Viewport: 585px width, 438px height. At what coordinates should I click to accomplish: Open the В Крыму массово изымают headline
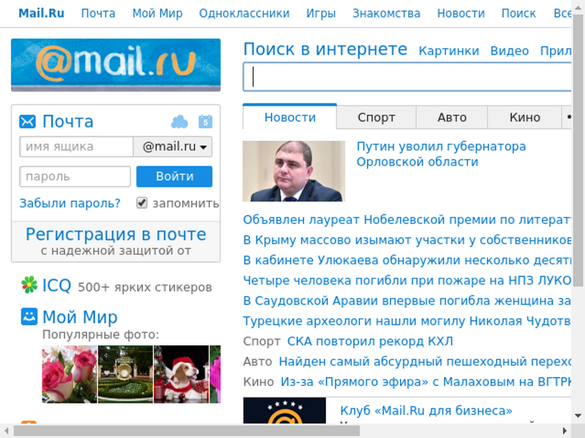(407, 240)
